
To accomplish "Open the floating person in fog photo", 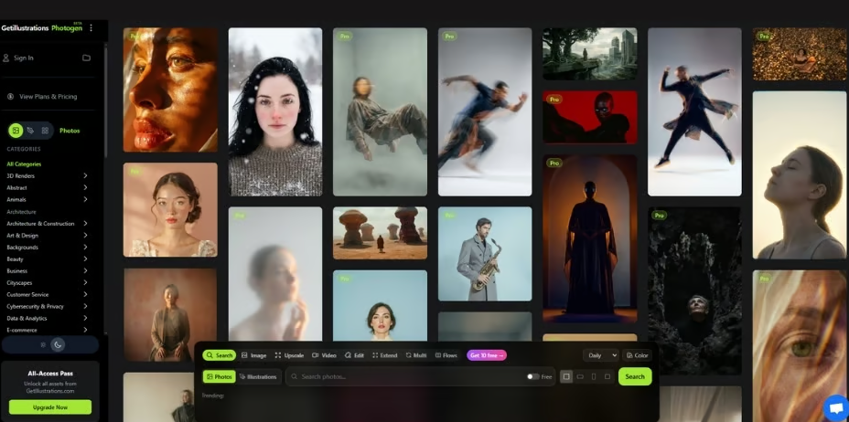I will 380,111.
